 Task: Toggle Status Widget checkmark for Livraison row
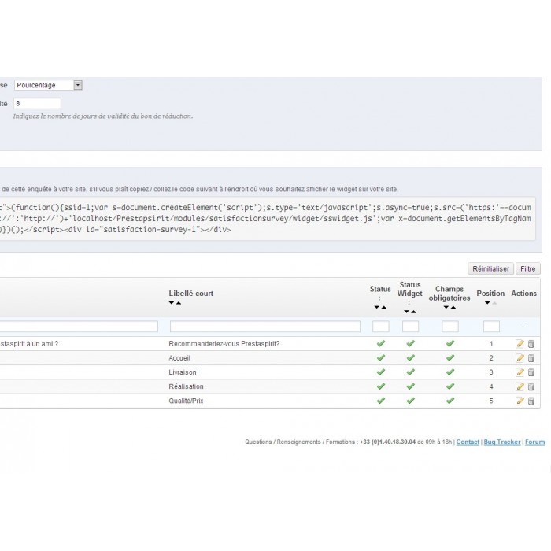click(410, 372)
